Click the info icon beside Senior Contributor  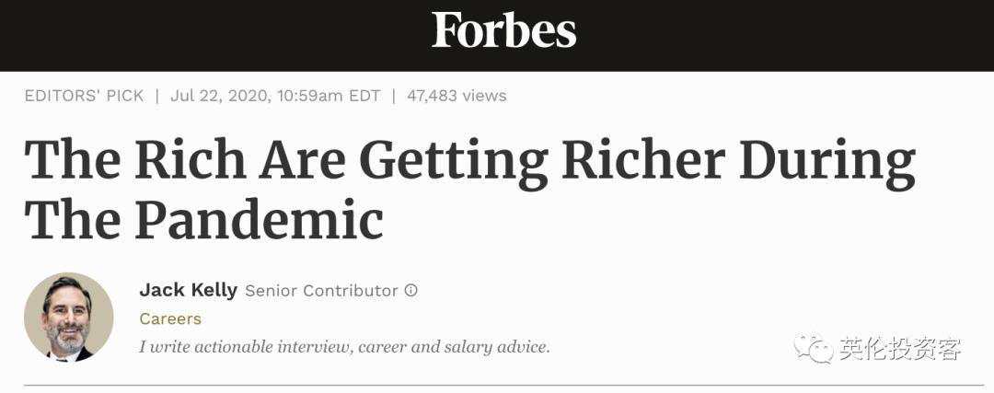tap(411, 290)
